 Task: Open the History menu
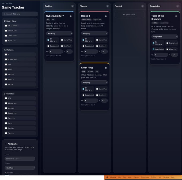136,177
